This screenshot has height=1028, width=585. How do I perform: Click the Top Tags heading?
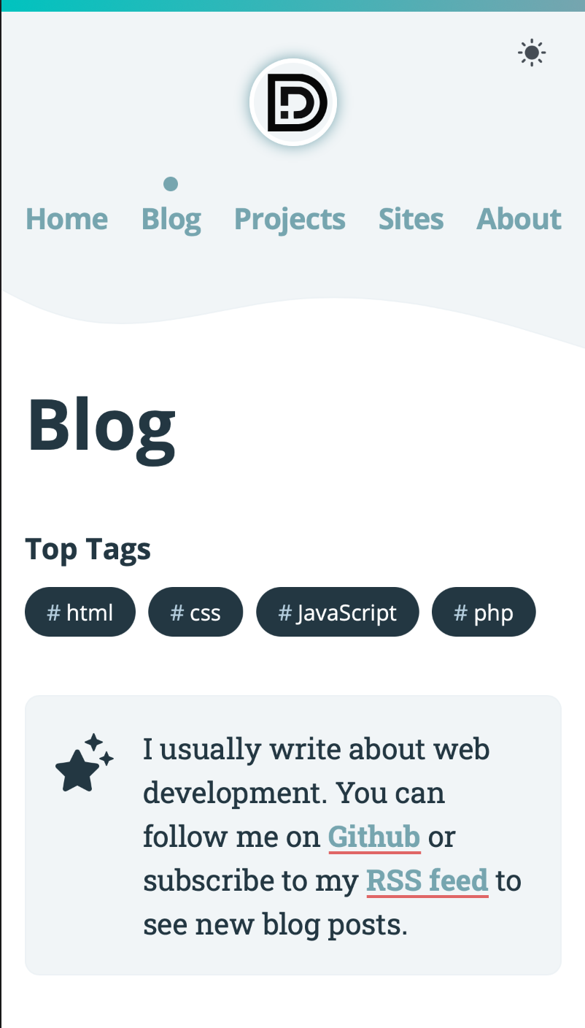[88, 549]
